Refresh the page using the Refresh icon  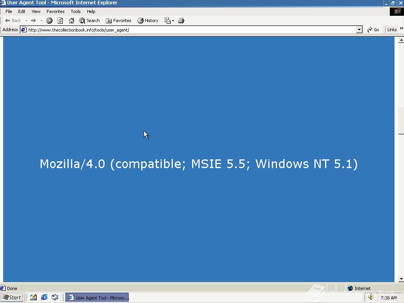click(60, 21)
